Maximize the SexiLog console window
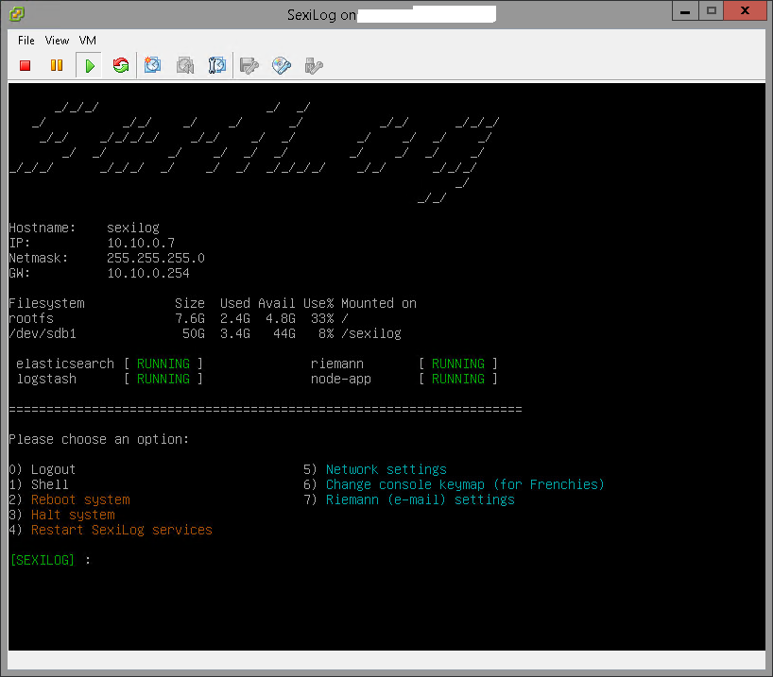 click(712, 11)
